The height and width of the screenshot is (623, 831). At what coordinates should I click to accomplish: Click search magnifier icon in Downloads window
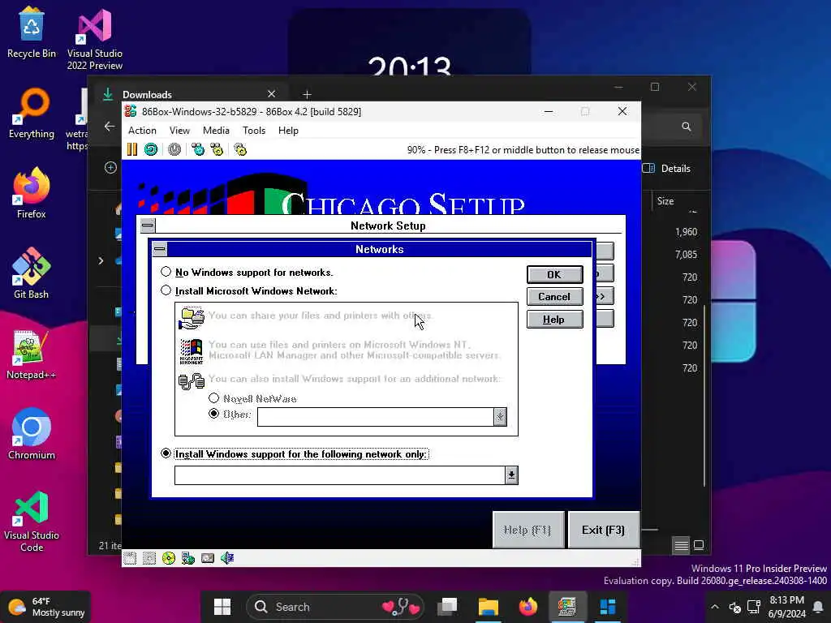pos(687,127)
